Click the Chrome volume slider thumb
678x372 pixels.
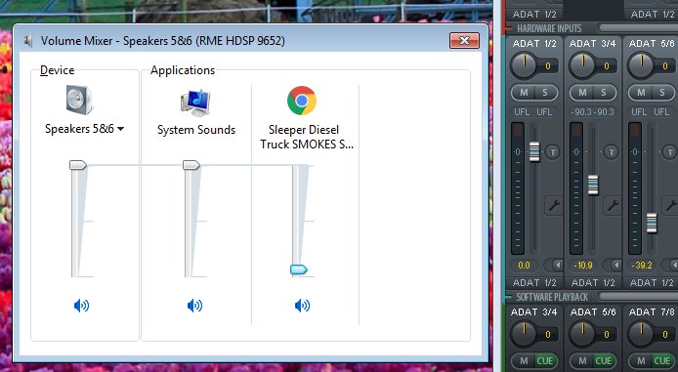click(x=299, y=270)
